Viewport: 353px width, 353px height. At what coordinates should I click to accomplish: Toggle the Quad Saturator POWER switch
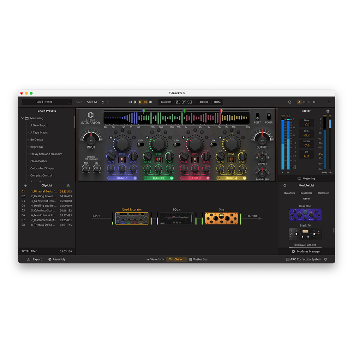tap(269, 116)
